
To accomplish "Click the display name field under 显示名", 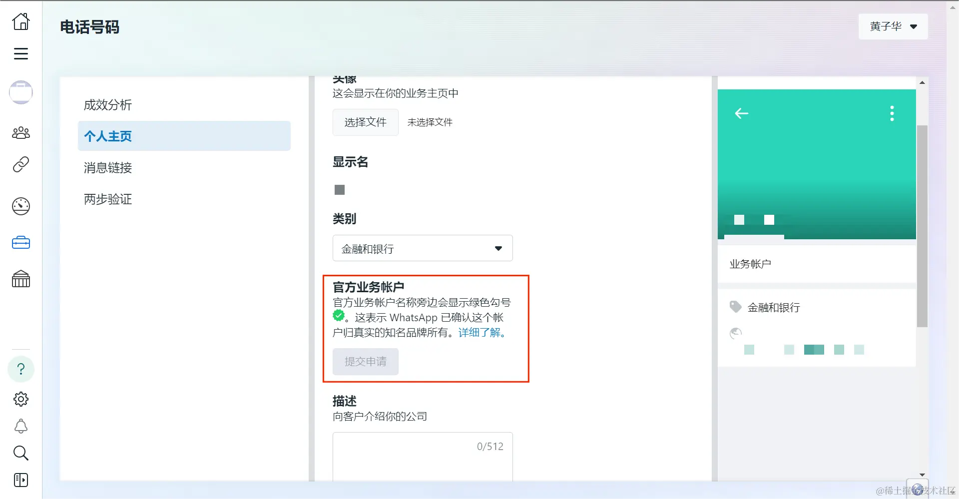I will [x=340, y=190].
